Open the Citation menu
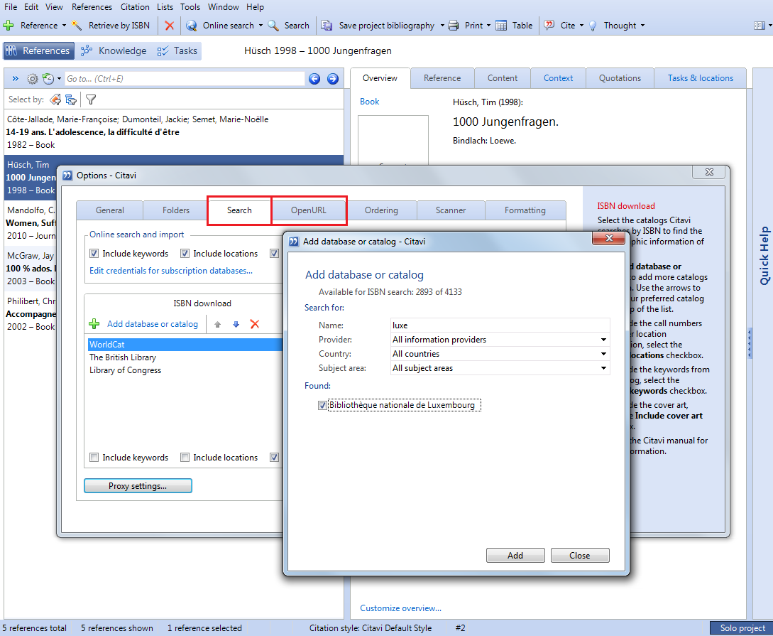 (x=135, y=7)
